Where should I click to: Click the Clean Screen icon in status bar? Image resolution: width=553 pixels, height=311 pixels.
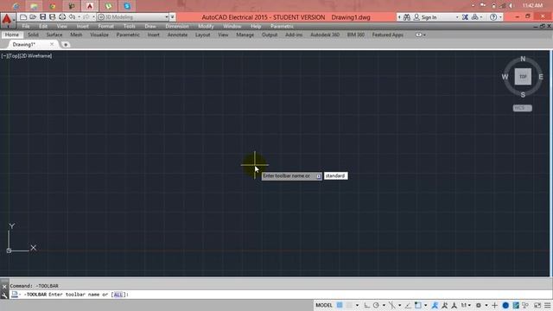[x=537, y=305]
